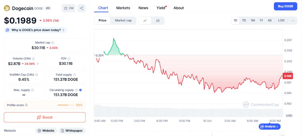
Task: Click the $0.1989 price text
Action: pos(20,20)
